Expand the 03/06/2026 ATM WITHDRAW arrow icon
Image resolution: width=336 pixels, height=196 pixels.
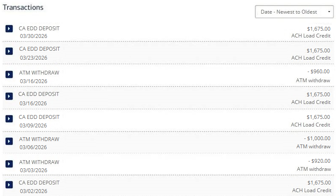pos(9,141)
